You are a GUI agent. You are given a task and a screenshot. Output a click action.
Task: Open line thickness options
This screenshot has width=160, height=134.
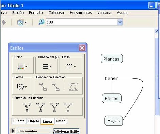[47, 67]
